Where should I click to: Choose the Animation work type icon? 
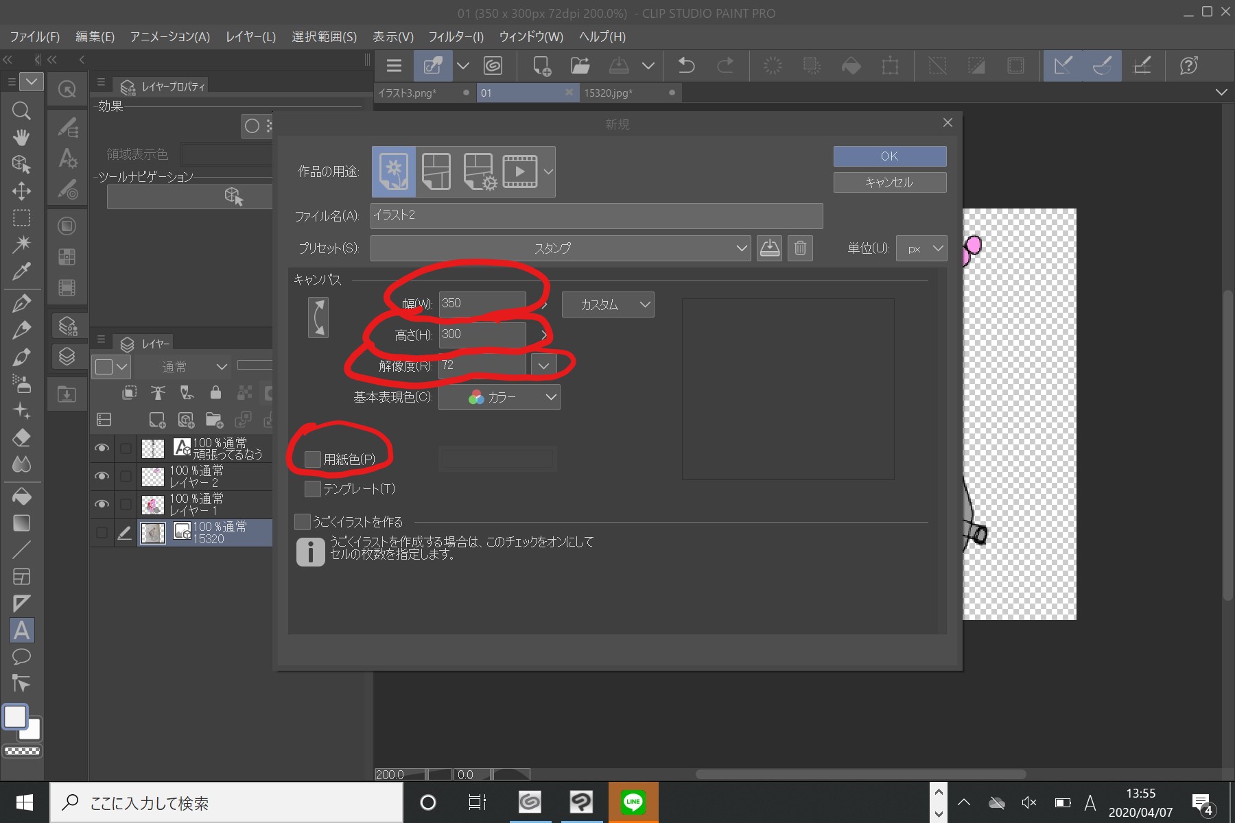tap(520, 171)
